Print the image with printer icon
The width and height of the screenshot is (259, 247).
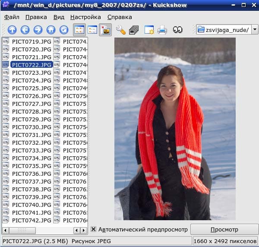coord(162,30)
